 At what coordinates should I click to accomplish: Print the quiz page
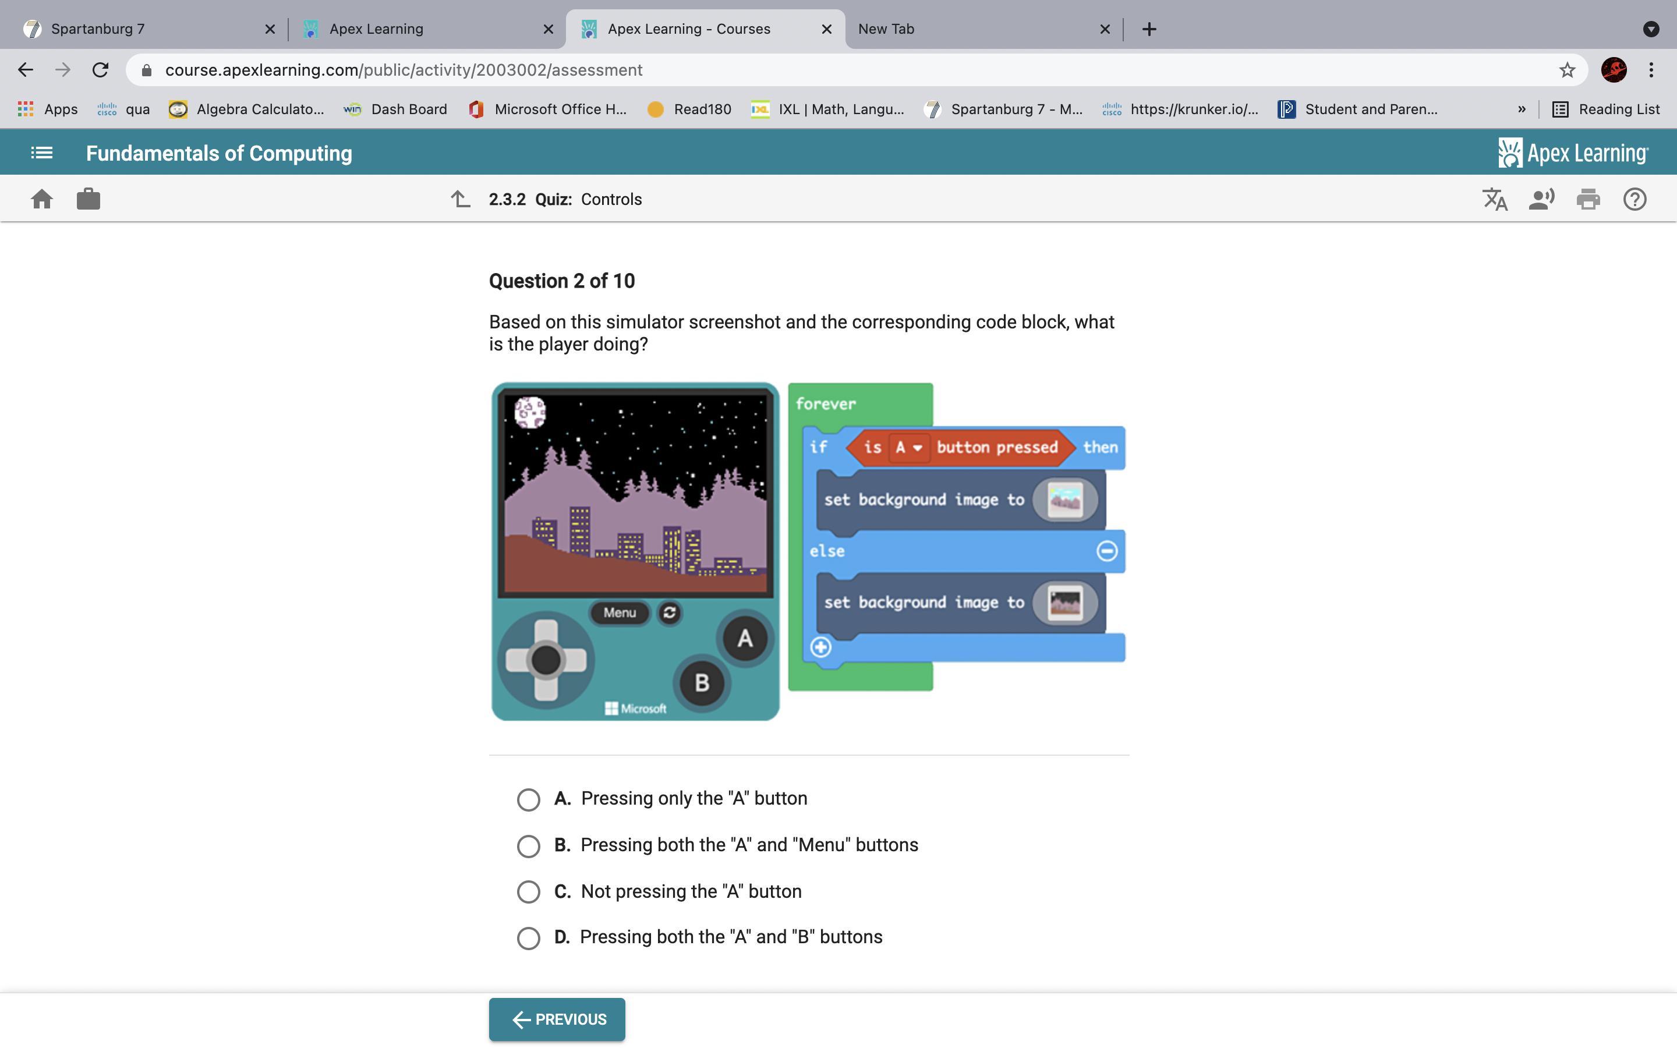(x=1587, y=200)
